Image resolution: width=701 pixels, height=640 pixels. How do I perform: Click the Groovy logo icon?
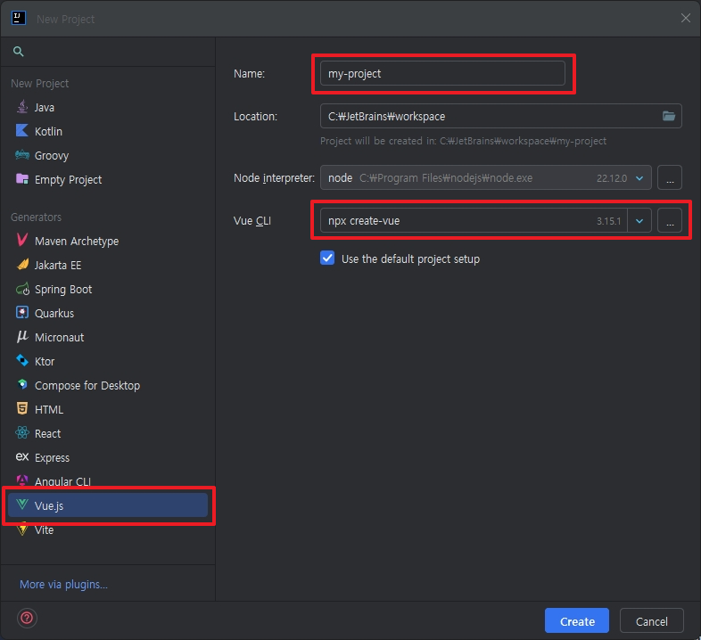coord(22,155)
